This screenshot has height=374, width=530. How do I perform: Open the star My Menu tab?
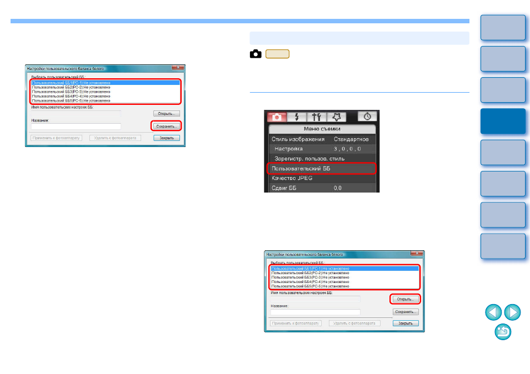[x=336, y=117]
